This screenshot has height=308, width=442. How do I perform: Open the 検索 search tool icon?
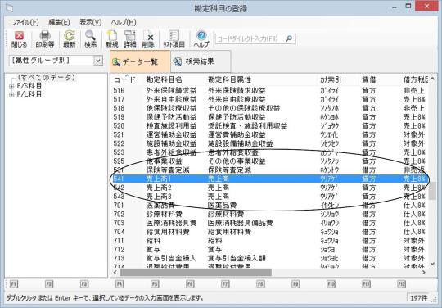[91, 39]
